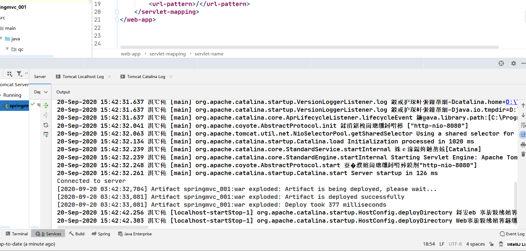Close the Tomcat Localhost Log tab
Image resolution: width=526 pixels, height=251 pixels.
click(109, 77)
